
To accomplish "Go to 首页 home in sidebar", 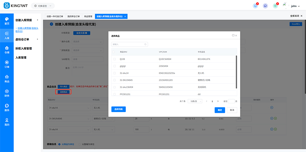I will 7,21.
